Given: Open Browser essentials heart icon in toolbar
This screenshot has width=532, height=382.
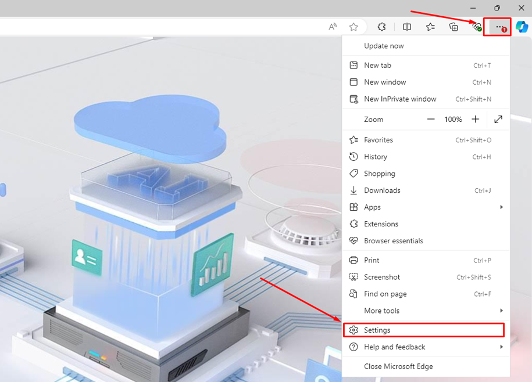Looking at the screenshot, I should pyautogui.click(x=477, y=27).
